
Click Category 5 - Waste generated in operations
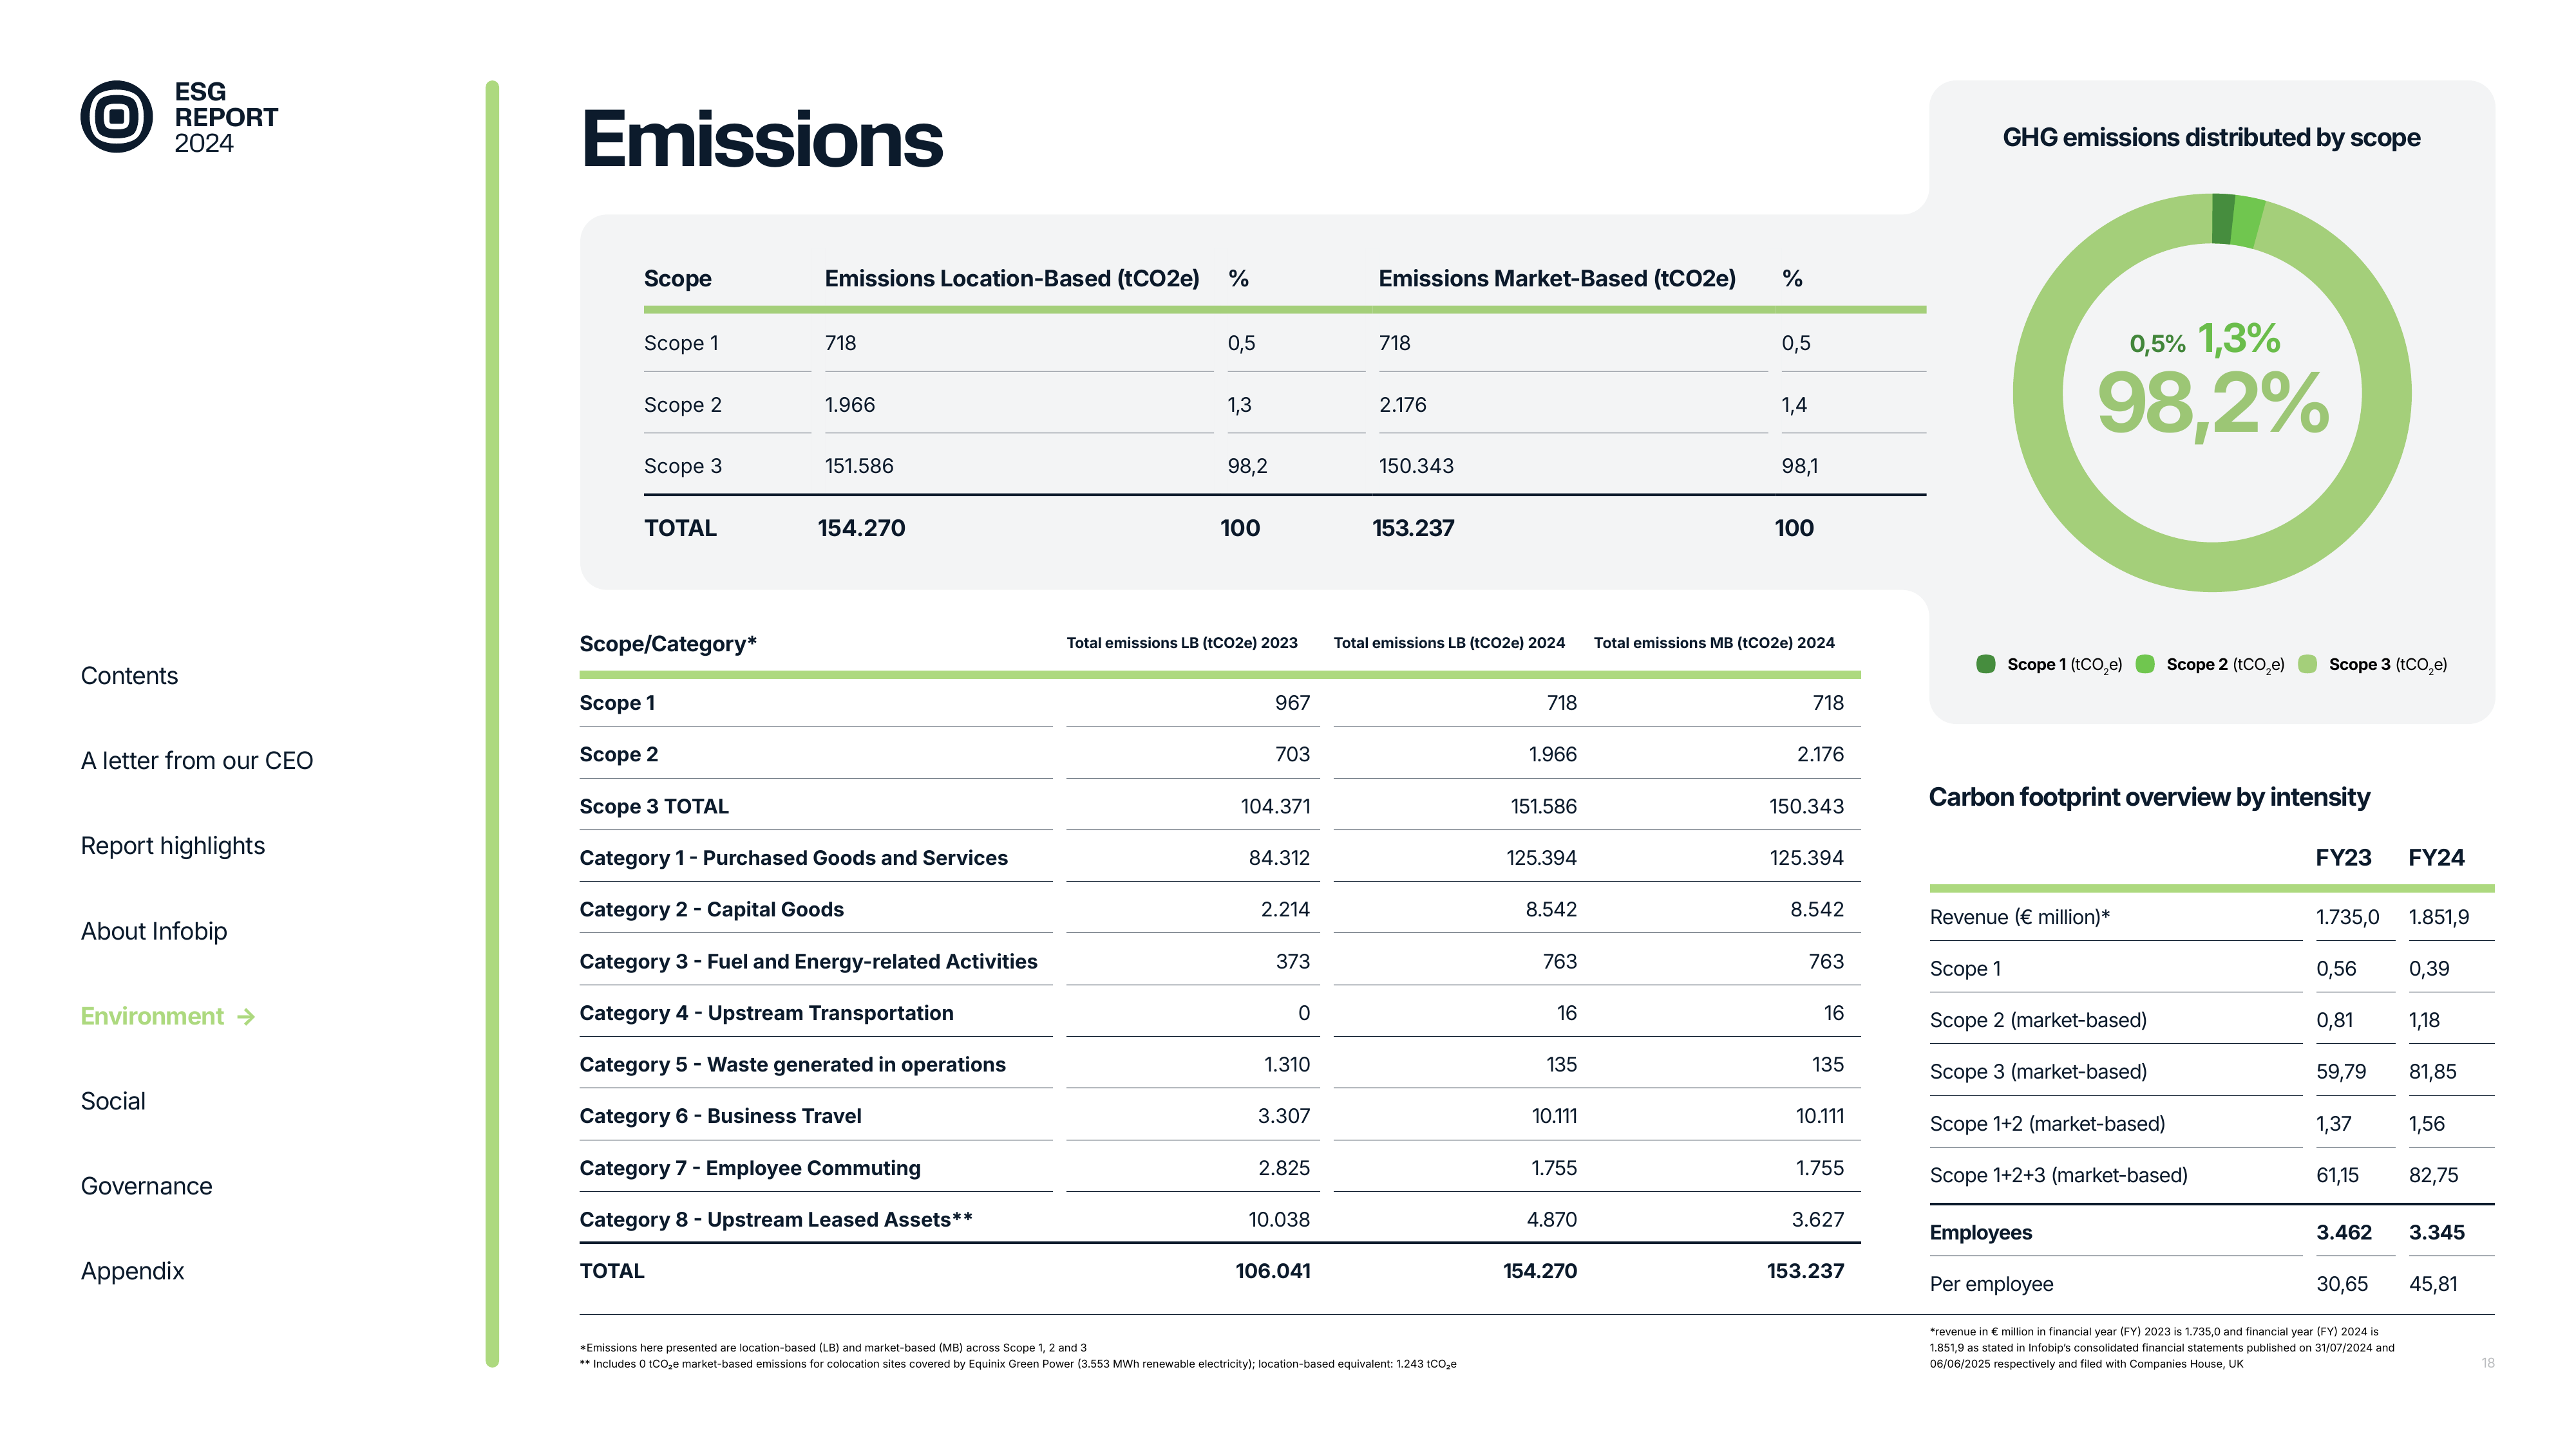pos(792,1064)
